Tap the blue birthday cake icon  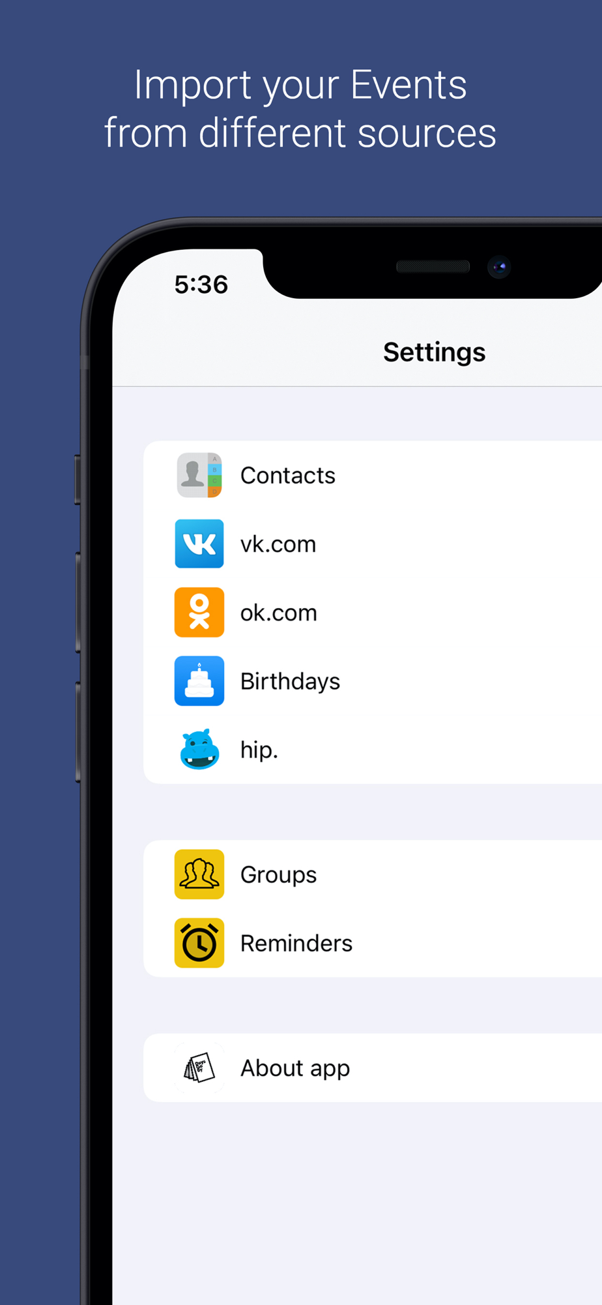pyautogui.click(x=199, y=681)
